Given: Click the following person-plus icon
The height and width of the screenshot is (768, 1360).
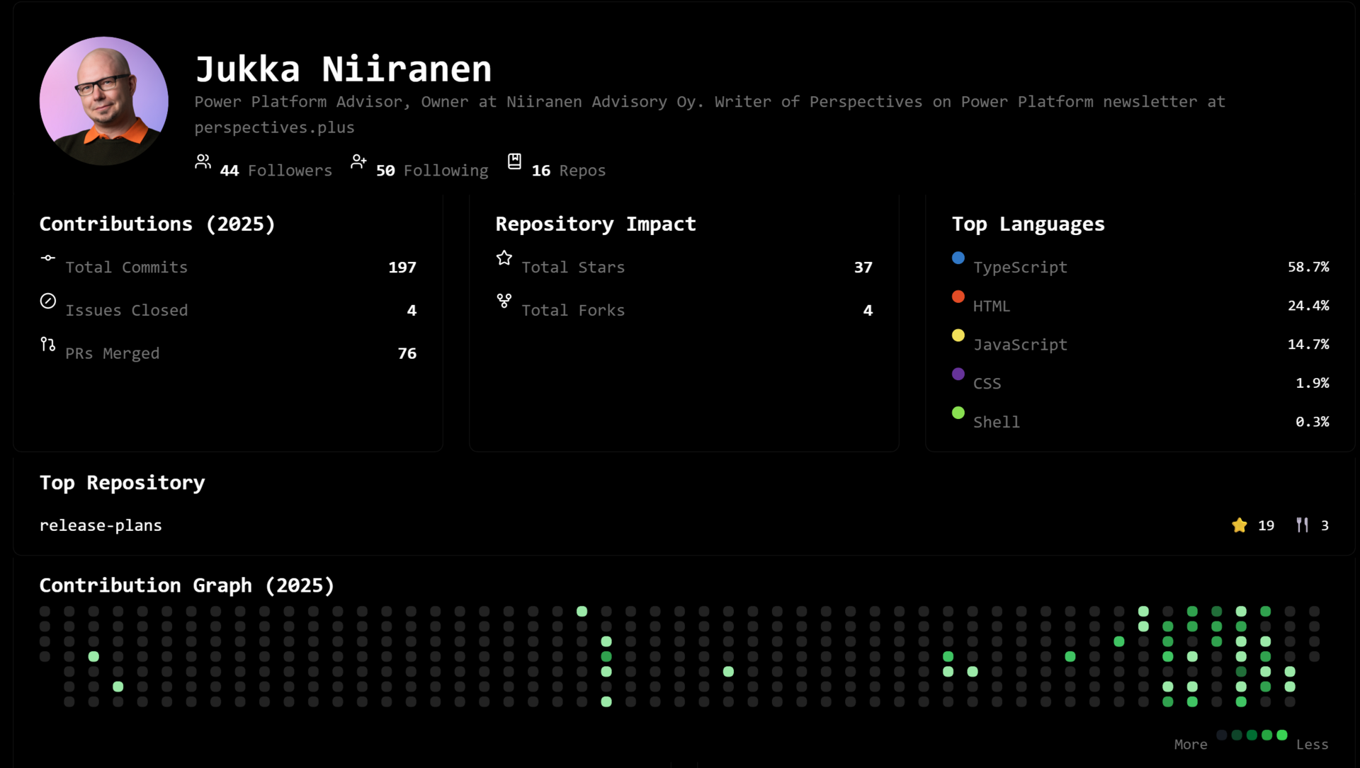Looking at the screenshot, I should pos(358,161).
